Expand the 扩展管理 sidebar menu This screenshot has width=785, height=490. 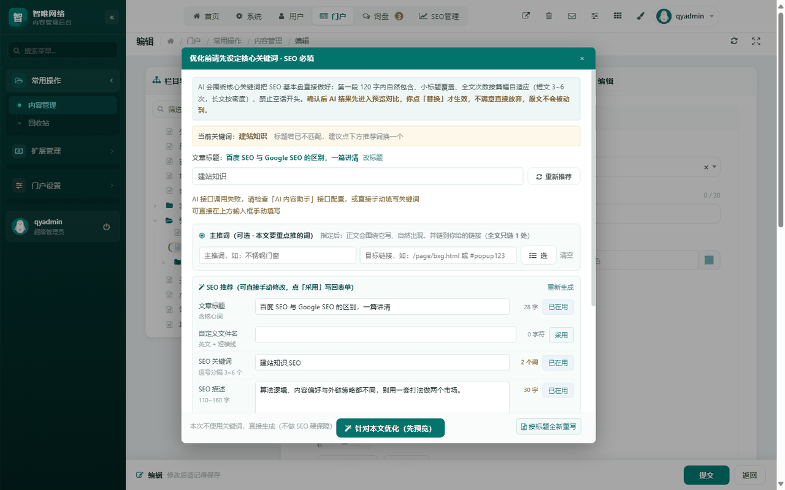(x=64, y=151)
